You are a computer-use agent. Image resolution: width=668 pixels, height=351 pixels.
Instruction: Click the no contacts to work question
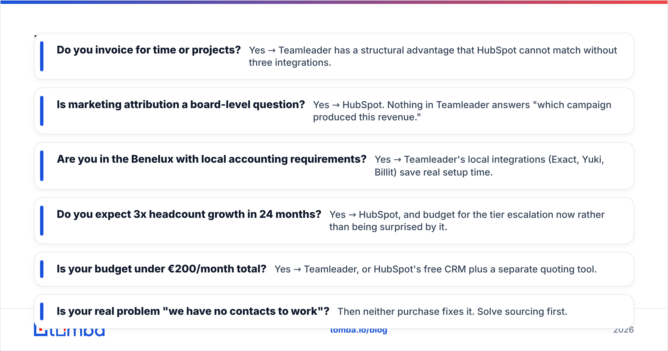193,311
